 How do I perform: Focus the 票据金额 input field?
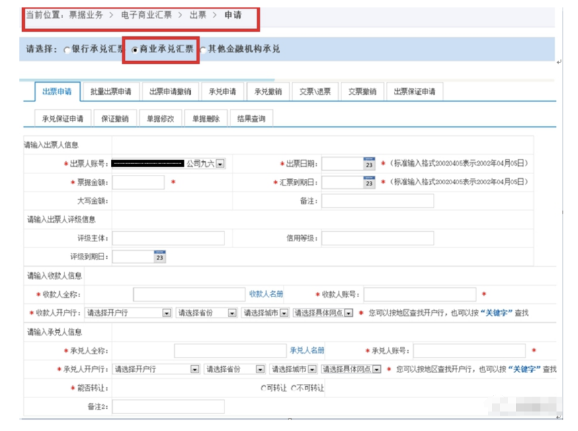point(138,182)
